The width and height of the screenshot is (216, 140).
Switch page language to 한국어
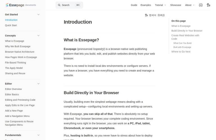[x=152, y=15]
